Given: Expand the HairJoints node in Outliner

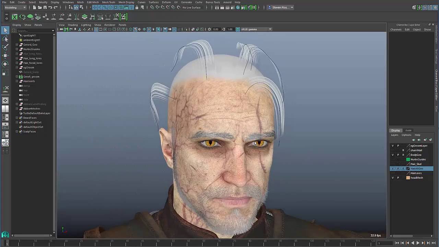Looking at the screenshot, I should coord(17,81).
